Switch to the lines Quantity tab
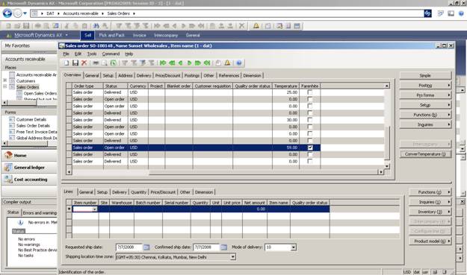The width and height of the screenshot is (467, 275). [138, 192]
